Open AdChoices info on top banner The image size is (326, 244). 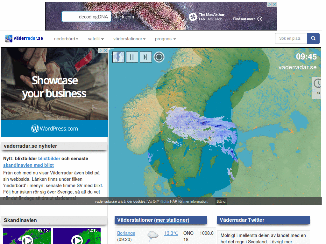point(270,4)
